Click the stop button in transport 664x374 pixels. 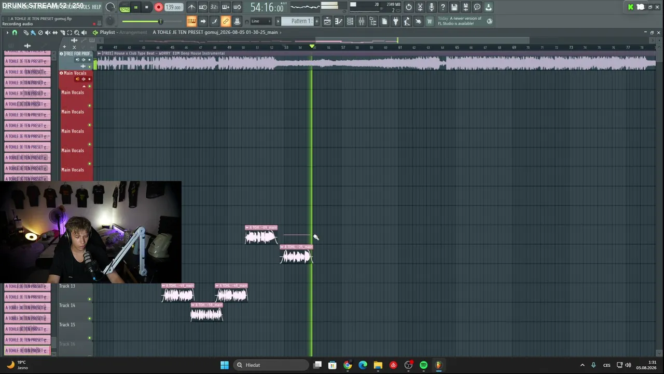tap(146, 7)
